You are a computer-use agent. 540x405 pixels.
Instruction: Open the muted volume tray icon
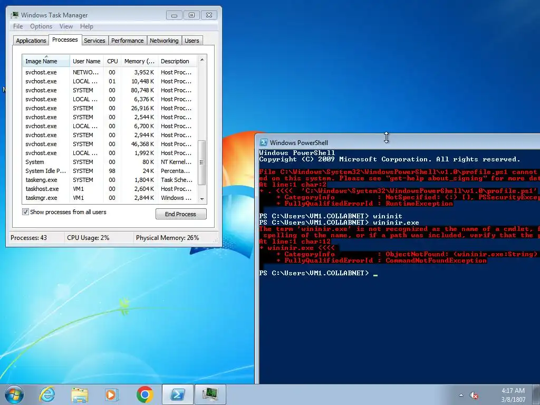click(474, 396)
